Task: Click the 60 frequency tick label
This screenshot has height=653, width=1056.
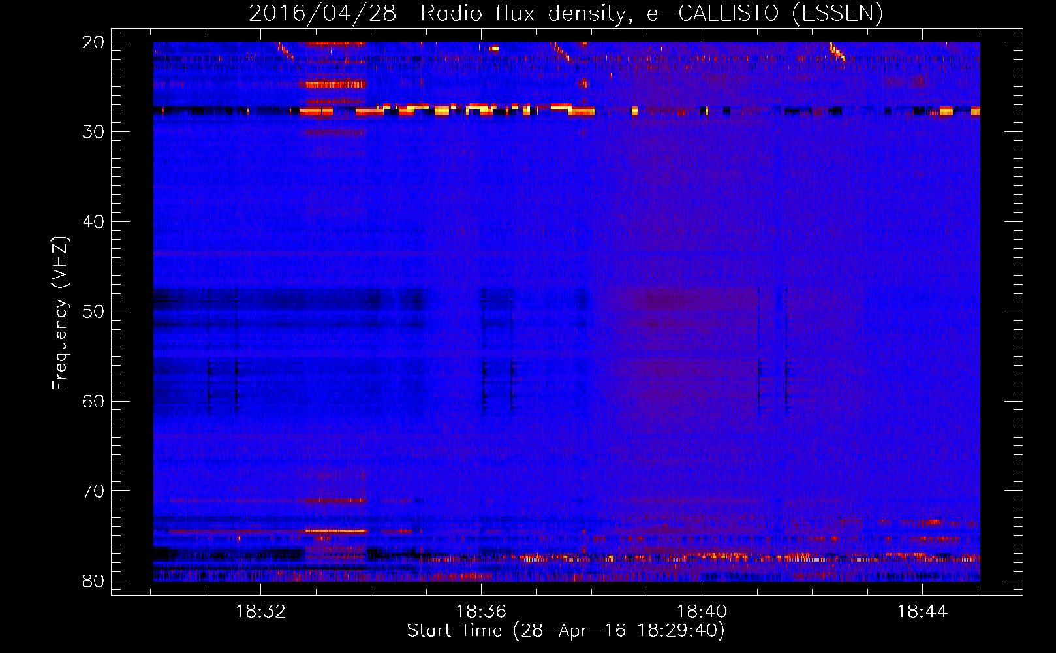Action: (93, 402)
